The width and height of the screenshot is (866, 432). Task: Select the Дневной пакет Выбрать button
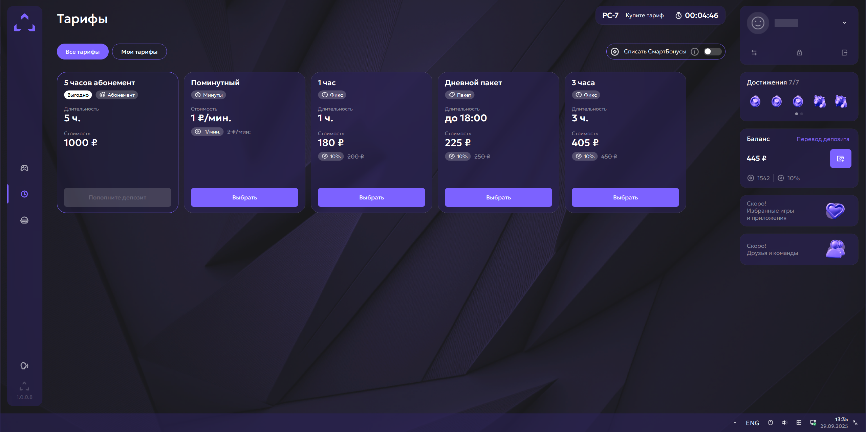point(498,197)
